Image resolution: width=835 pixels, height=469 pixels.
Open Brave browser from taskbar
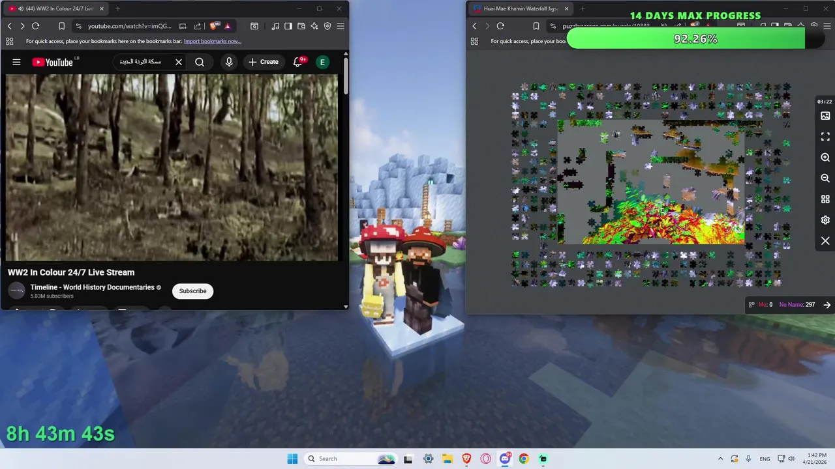(467, 459)
